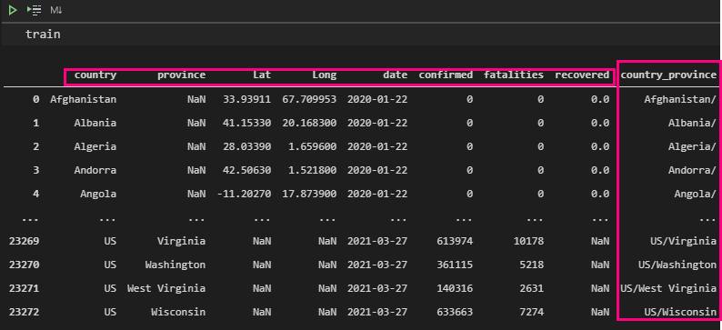
Task: Click fatalities value 2631
Action: tap(531, 288)
